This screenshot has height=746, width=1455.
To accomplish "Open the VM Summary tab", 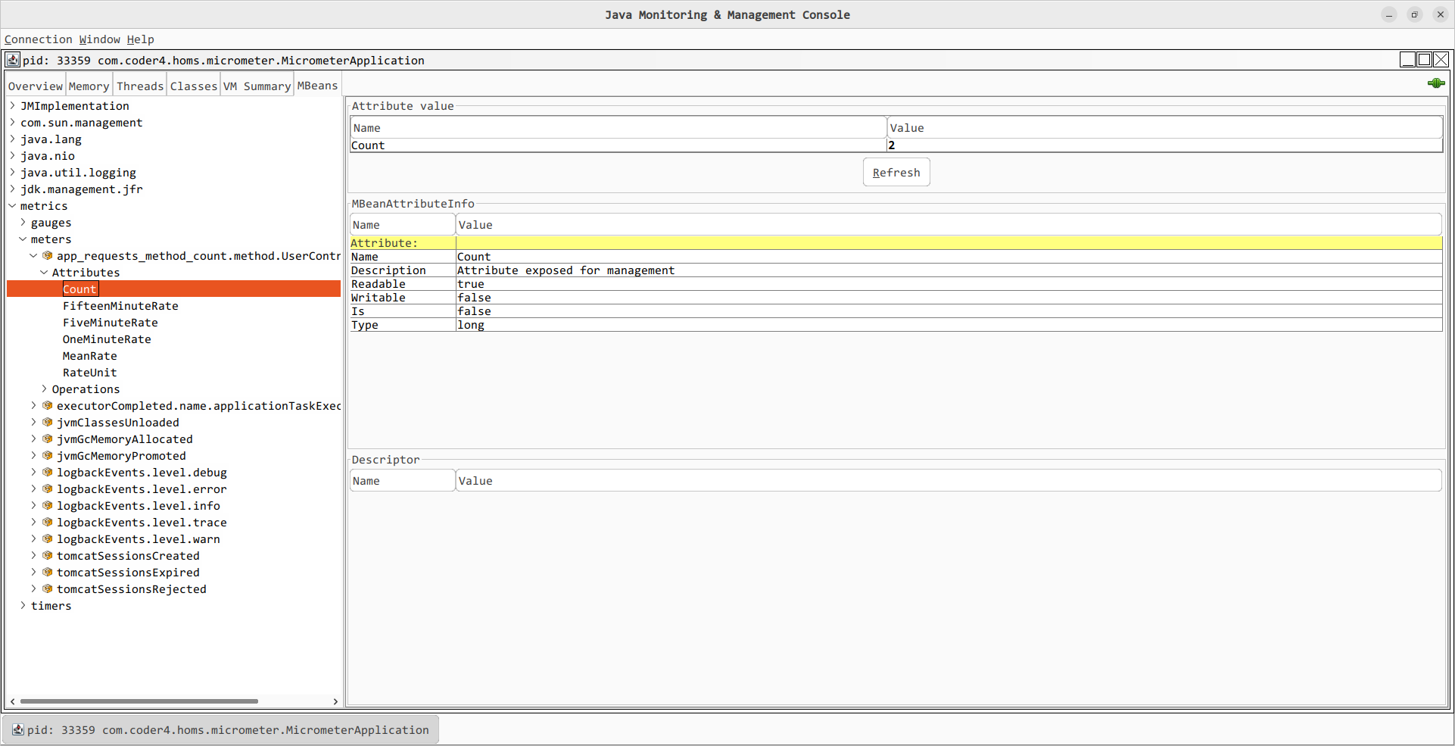I will click(x=257, y=86).
